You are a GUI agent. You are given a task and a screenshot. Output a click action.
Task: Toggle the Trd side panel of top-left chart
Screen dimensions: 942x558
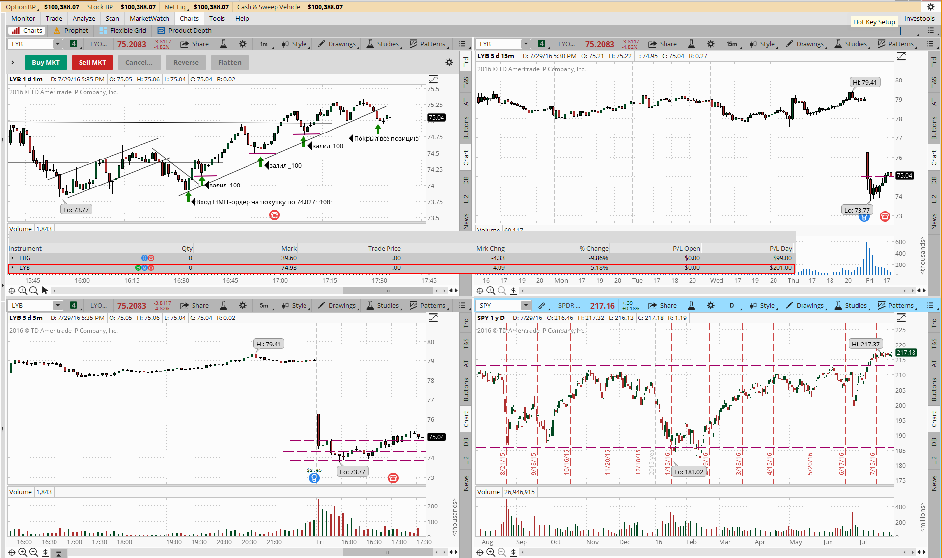pyautogui.click(x=466, y=62)
